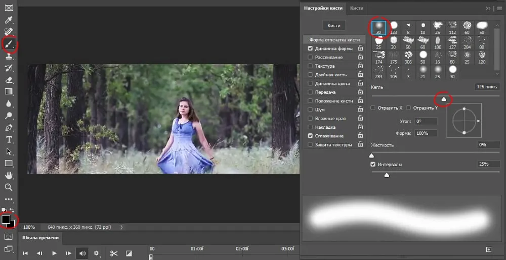Mute audio with the timeline speaker icon
Screen dimensions: 506x260
point(81,253)
